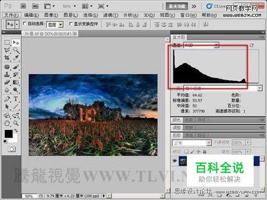Open the 图像(I) menu

pos(51,15)
